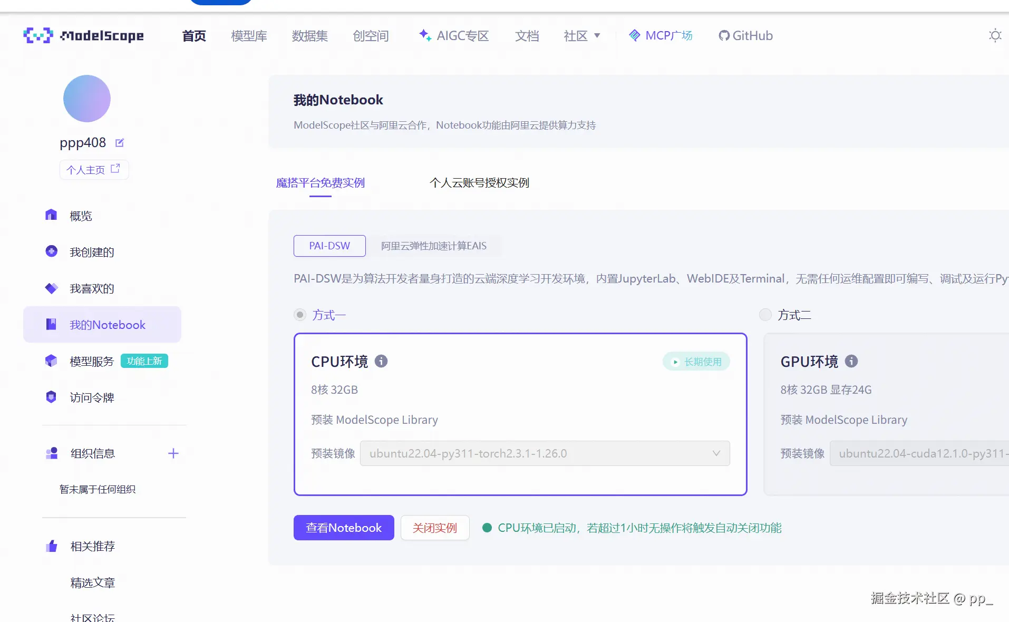Click the 功能上新 badge
The image size is (1009, 622).
pyautogui.click(x=144, y=361)
